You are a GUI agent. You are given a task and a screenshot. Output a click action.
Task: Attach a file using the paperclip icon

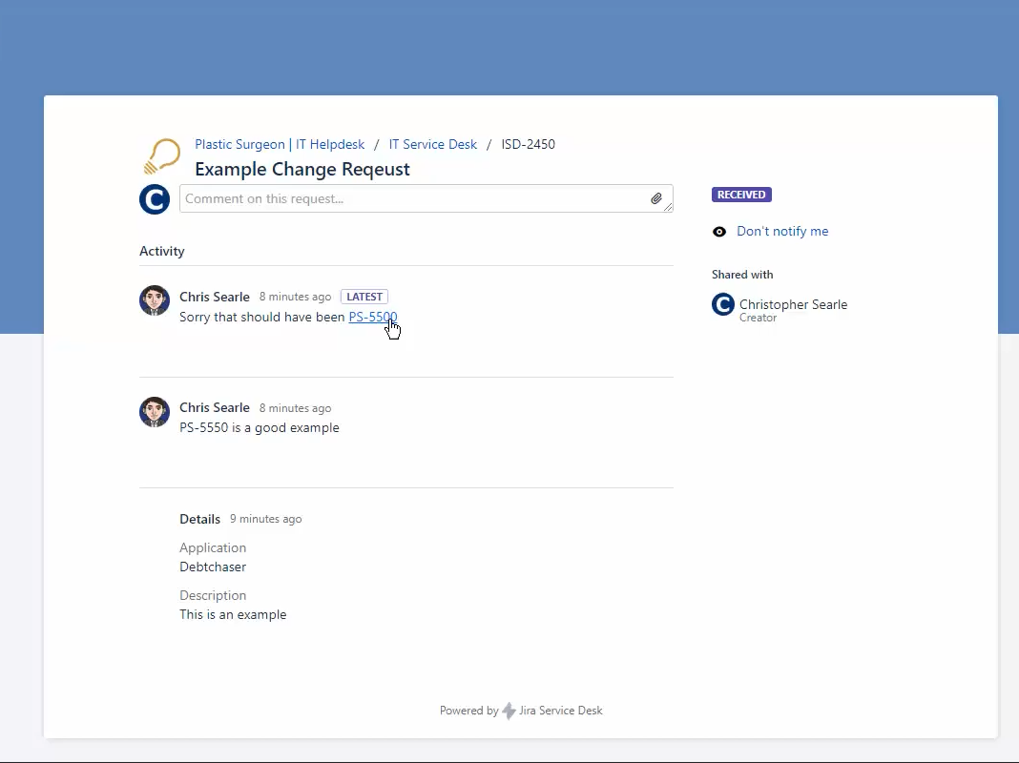tap(656, 198)
